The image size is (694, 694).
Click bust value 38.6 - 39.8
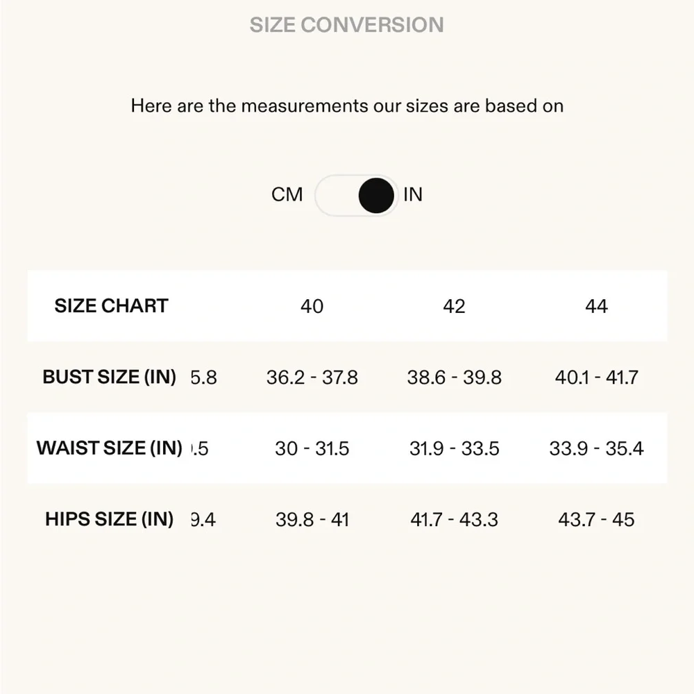point(454,378)
